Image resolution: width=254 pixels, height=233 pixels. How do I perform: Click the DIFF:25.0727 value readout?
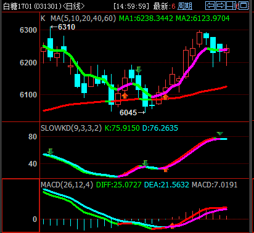click(119, 185)
